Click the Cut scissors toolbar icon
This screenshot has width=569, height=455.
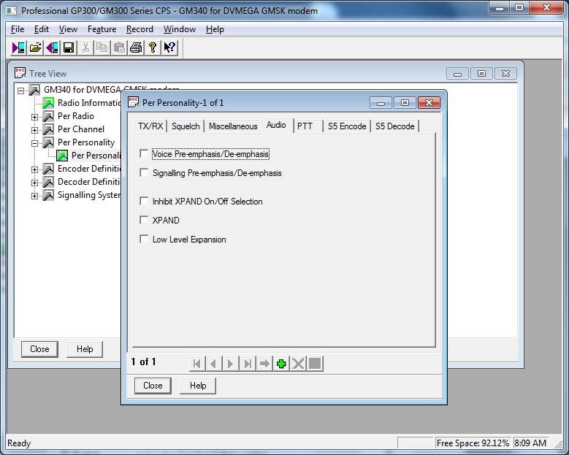click(86, 47)
